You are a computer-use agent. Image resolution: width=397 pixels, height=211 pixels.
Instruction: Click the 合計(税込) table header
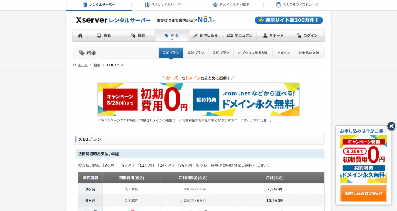(x=275, y=178)
